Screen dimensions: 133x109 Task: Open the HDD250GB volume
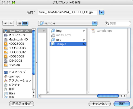(17, 44)
